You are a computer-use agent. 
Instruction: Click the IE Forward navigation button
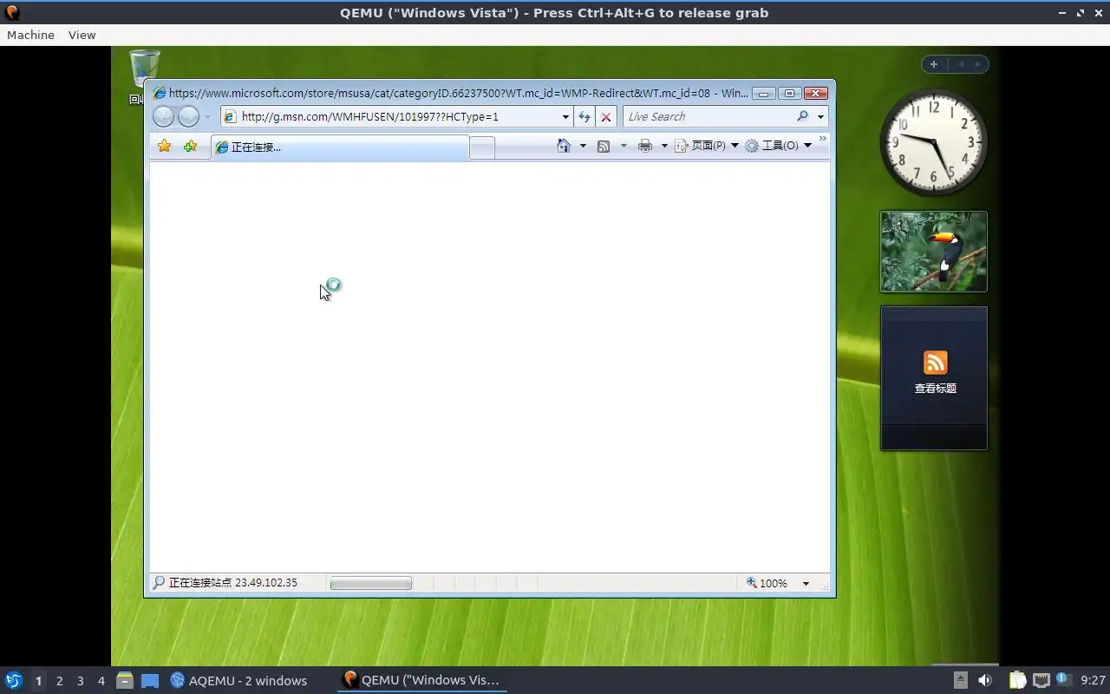click(188, 116)
